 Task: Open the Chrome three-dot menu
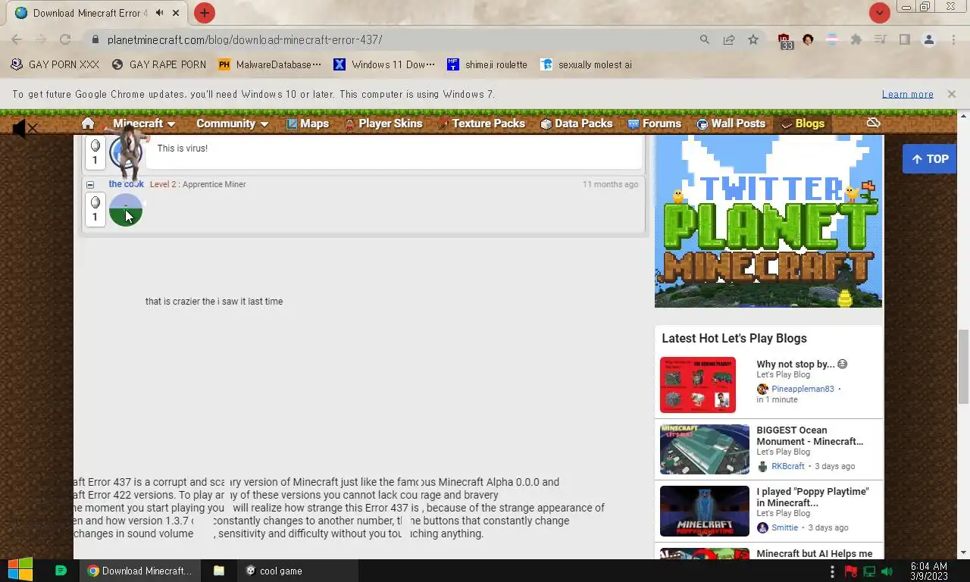(953, 39)
